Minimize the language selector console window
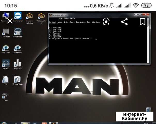The height and width of the screenshot is (124, 156). point(136,14)
